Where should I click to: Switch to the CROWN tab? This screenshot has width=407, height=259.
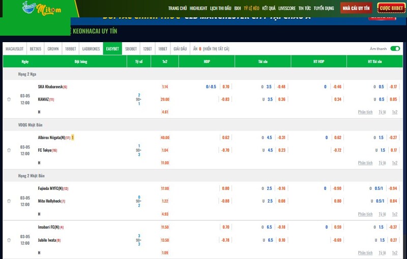pos(53,49)
